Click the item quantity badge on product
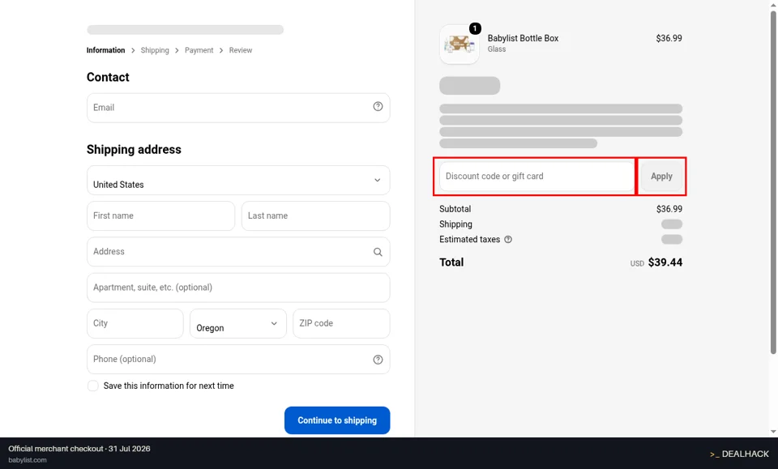Image resolution: width=778 pixels, height=469 pixels. [x=475, y=28]
